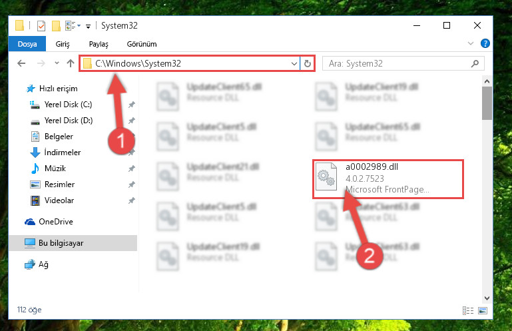Open the recent locations dropdown arrow
The height and width of the screenshot is (331, 512).
[57, 63]
